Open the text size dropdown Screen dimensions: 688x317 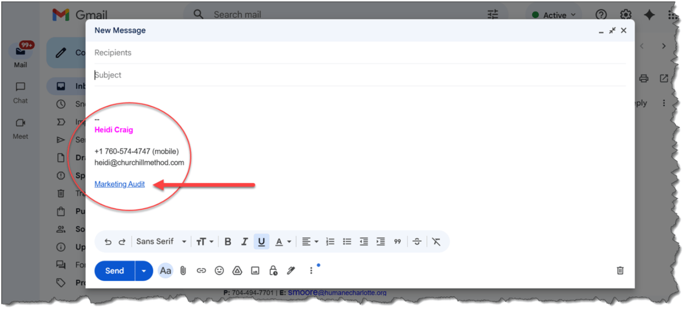pos(205,242)
